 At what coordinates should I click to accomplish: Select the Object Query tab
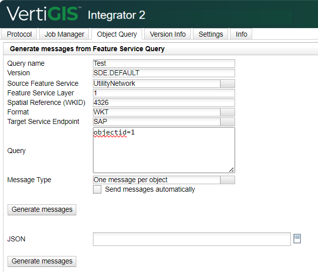[117, 34]
